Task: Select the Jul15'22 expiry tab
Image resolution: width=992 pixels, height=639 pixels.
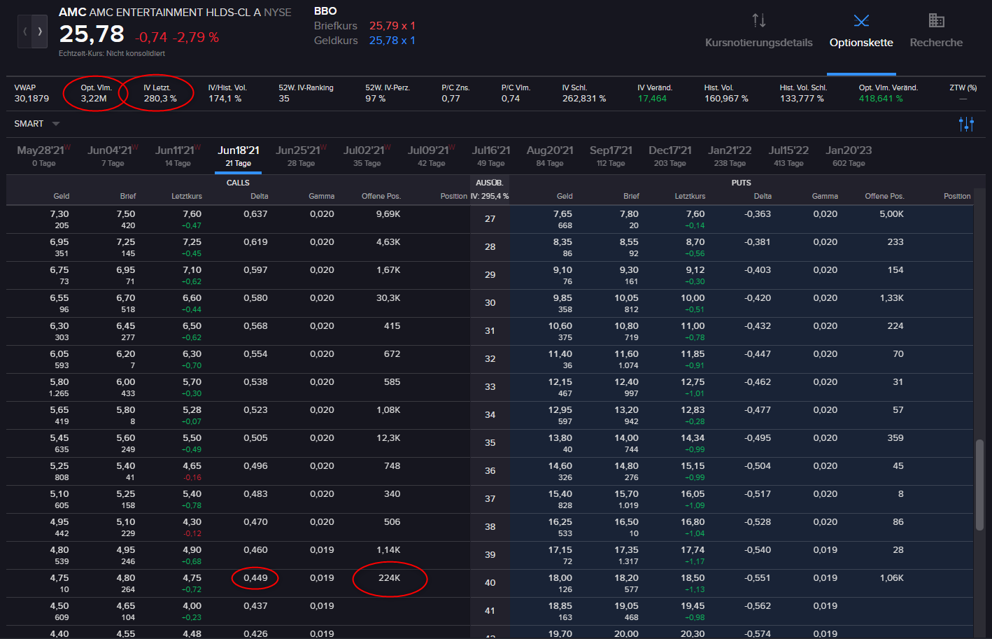Action: 788,156
